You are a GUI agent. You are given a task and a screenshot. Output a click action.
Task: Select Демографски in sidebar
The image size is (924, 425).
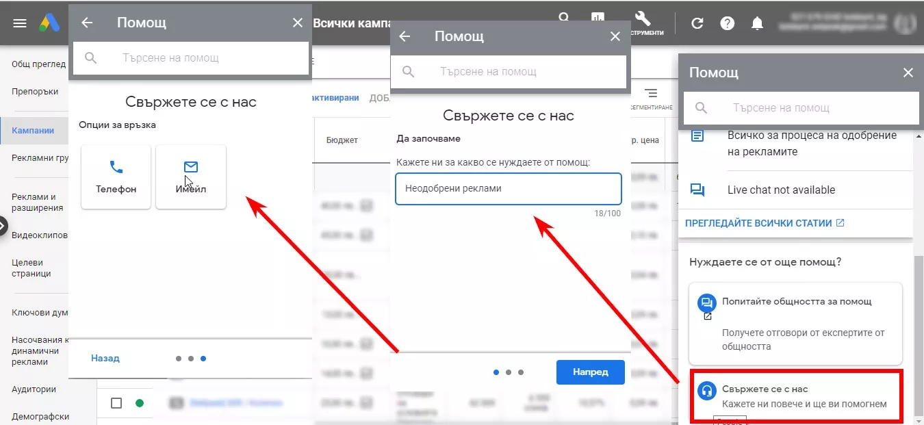[40, 417]
